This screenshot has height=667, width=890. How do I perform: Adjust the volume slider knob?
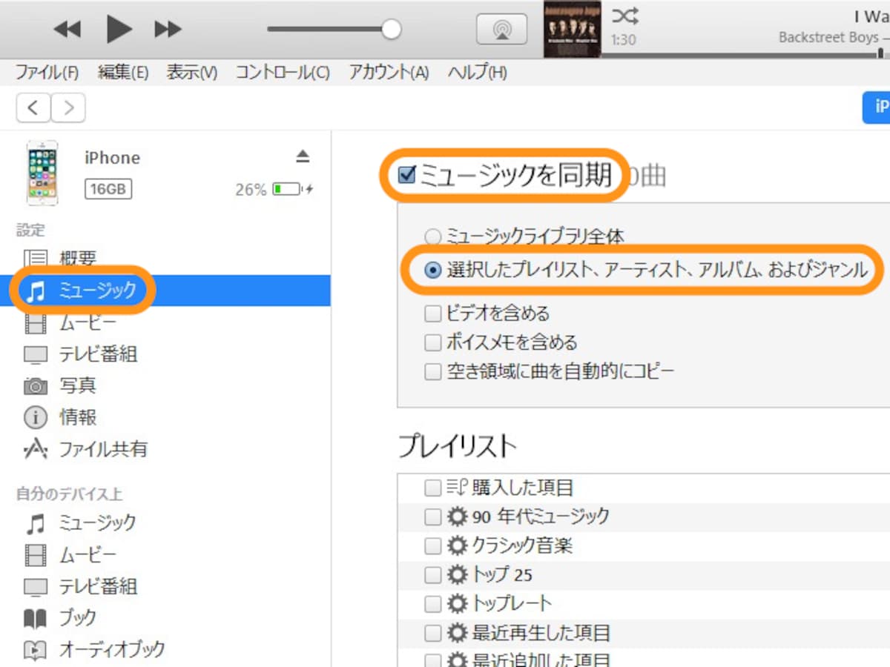click(x=391, y=30)
